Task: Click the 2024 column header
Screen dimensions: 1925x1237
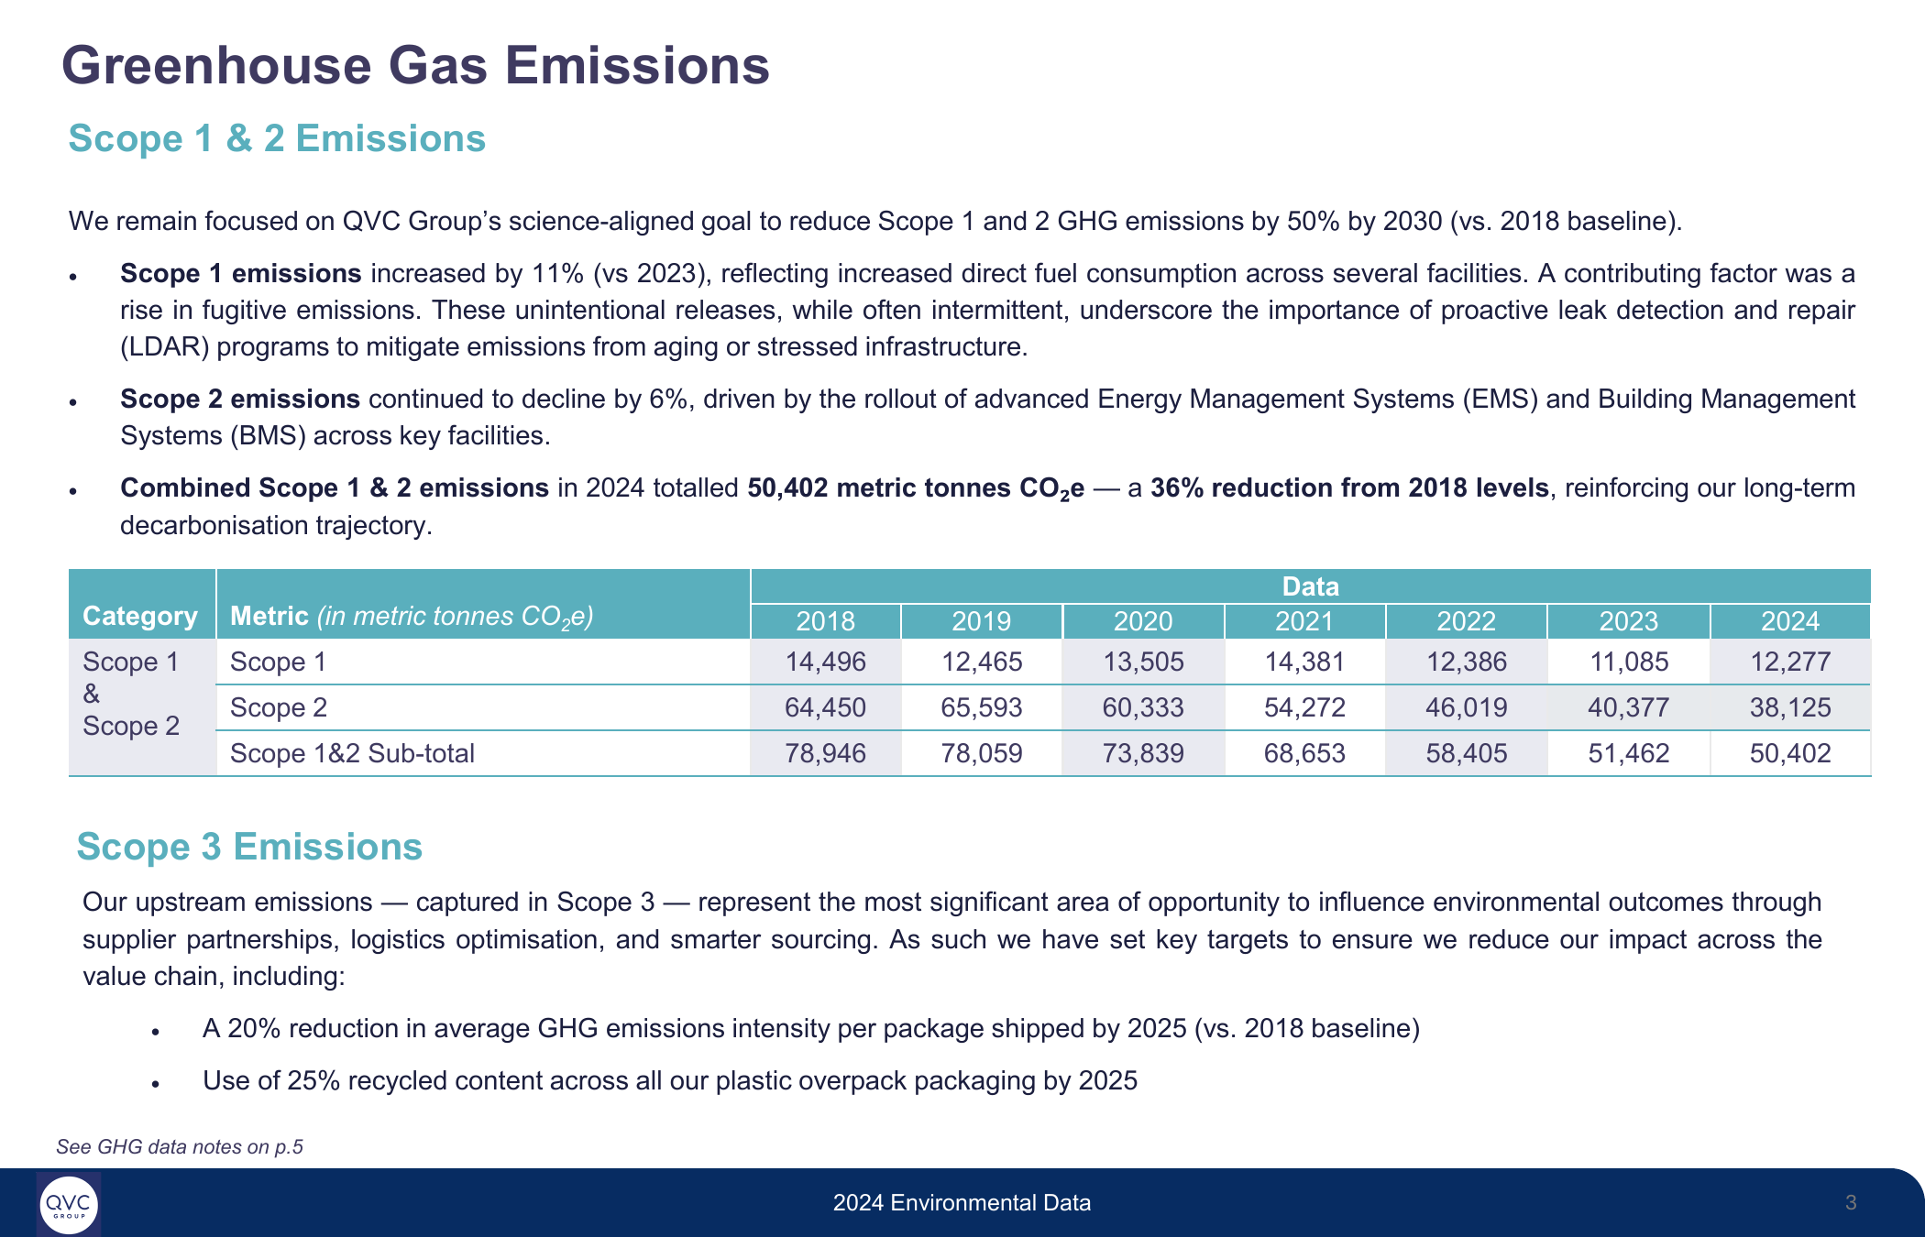Action: 1790,621
